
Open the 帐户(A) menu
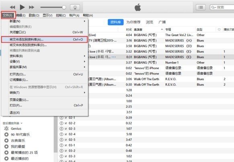(74, 15)
